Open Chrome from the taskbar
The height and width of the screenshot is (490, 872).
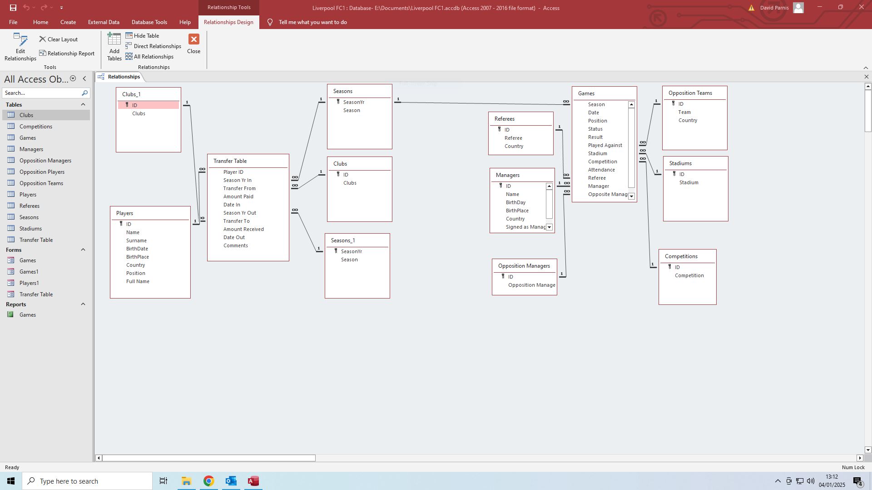pyautogui.click(x=208, y=481)
